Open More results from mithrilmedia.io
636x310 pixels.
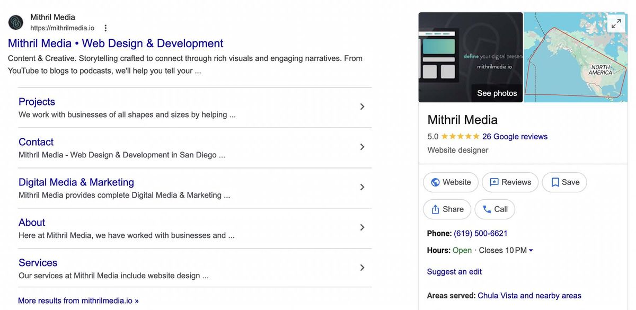coord(77,300)
